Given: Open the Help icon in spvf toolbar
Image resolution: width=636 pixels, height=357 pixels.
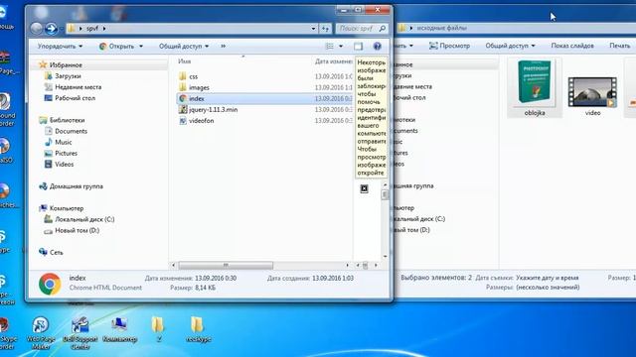Looking at the screenshot, I should click(378, 47).
